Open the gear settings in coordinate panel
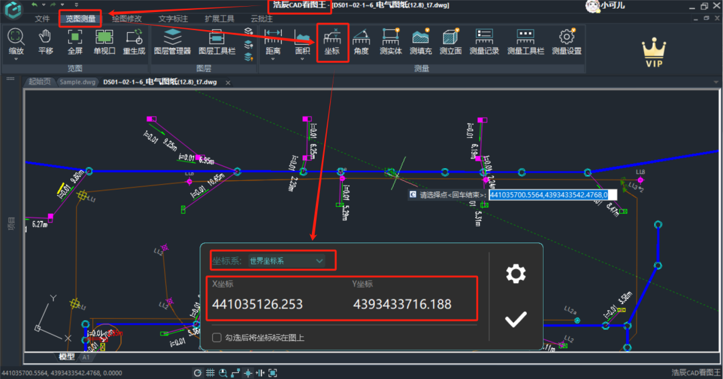 coord(515,274)
